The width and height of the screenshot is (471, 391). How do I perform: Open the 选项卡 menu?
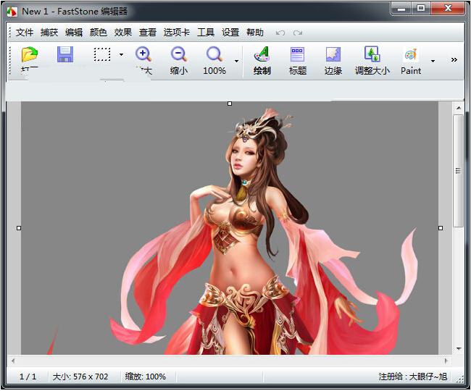[176, 33]
